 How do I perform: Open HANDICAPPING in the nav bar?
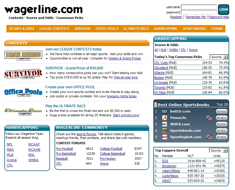tap(166, 29)
